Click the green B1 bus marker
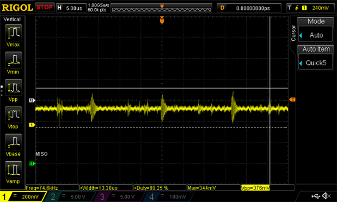This screenshot has width=337, height=202. (x=32, y=163)
